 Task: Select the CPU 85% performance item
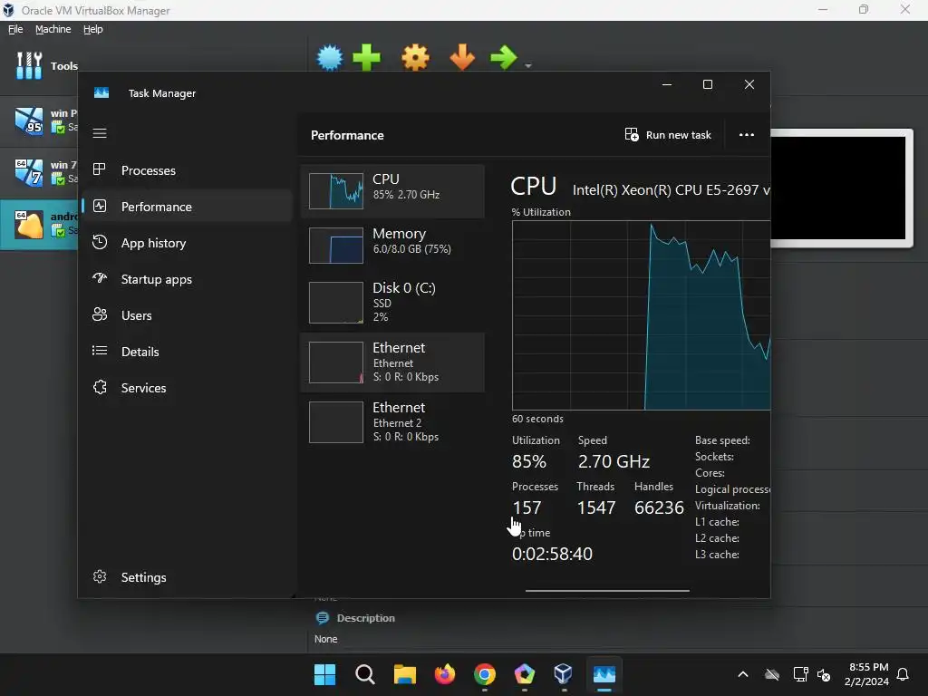tap(392, 190)
